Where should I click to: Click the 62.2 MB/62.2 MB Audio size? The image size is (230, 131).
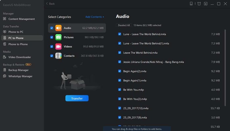[x=93, y=28]
